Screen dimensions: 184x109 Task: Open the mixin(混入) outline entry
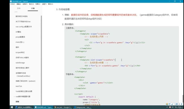pos(20,42)
